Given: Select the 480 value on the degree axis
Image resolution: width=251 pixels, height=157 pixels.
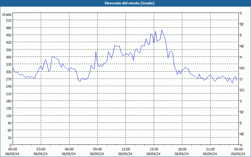Looking at the screenshot, I should coord(9,28).
